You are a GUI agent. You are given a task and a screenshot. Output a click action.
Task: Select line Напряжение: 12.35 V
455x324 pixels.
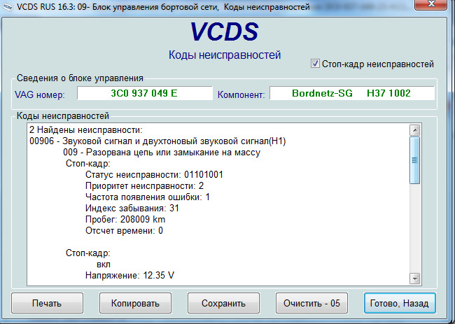(x=129, y=275)
